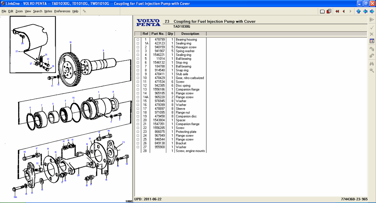Open the red book list icon
This screenshot has width=376, height=203.
coord(329,11)
